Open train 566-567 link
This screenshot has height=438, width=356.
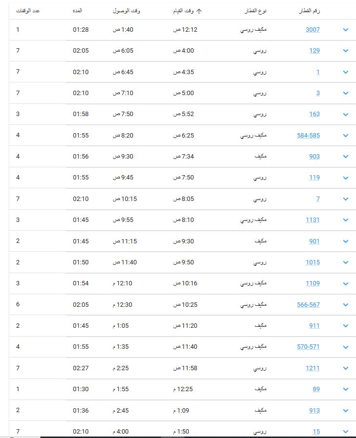pos(308,305)
